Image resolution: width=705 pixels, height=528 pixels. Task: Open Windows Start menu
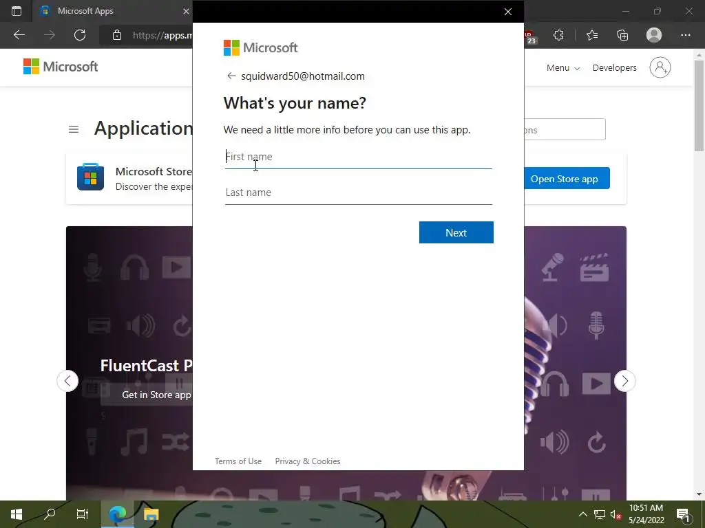17,514
